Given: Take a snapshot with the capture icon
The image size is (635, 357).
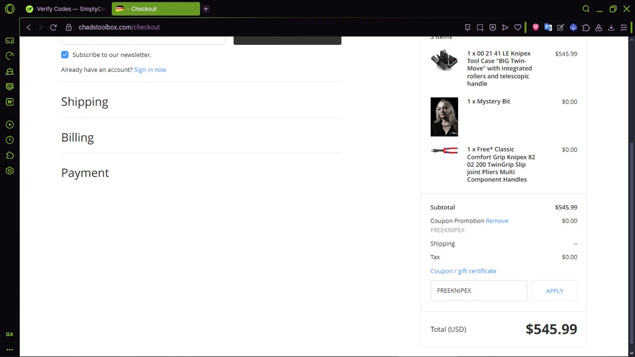Looking at the screenshot, I should point(480,27).
